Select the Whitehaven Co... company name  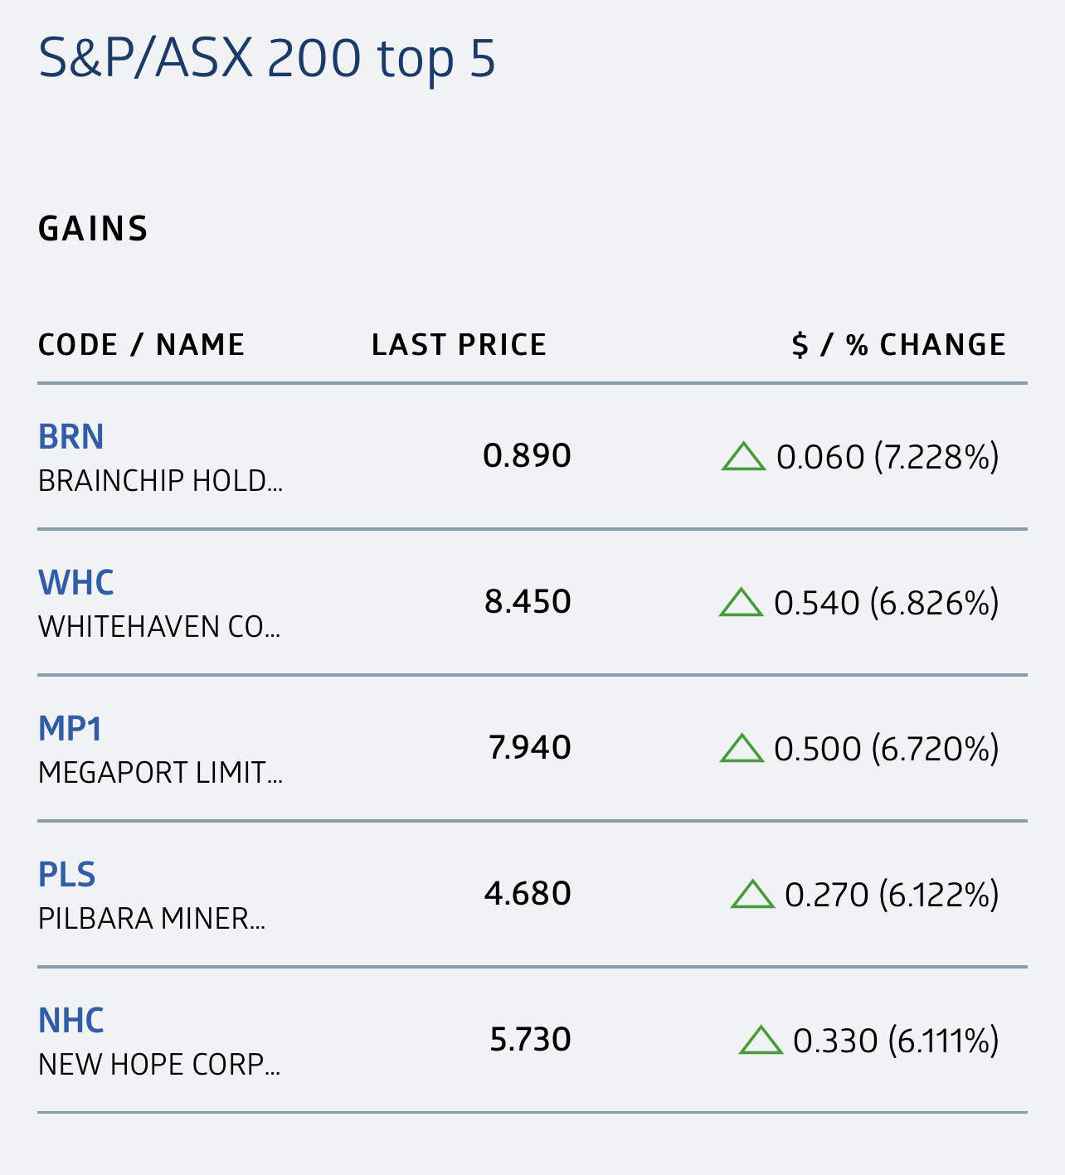point(159,627)
